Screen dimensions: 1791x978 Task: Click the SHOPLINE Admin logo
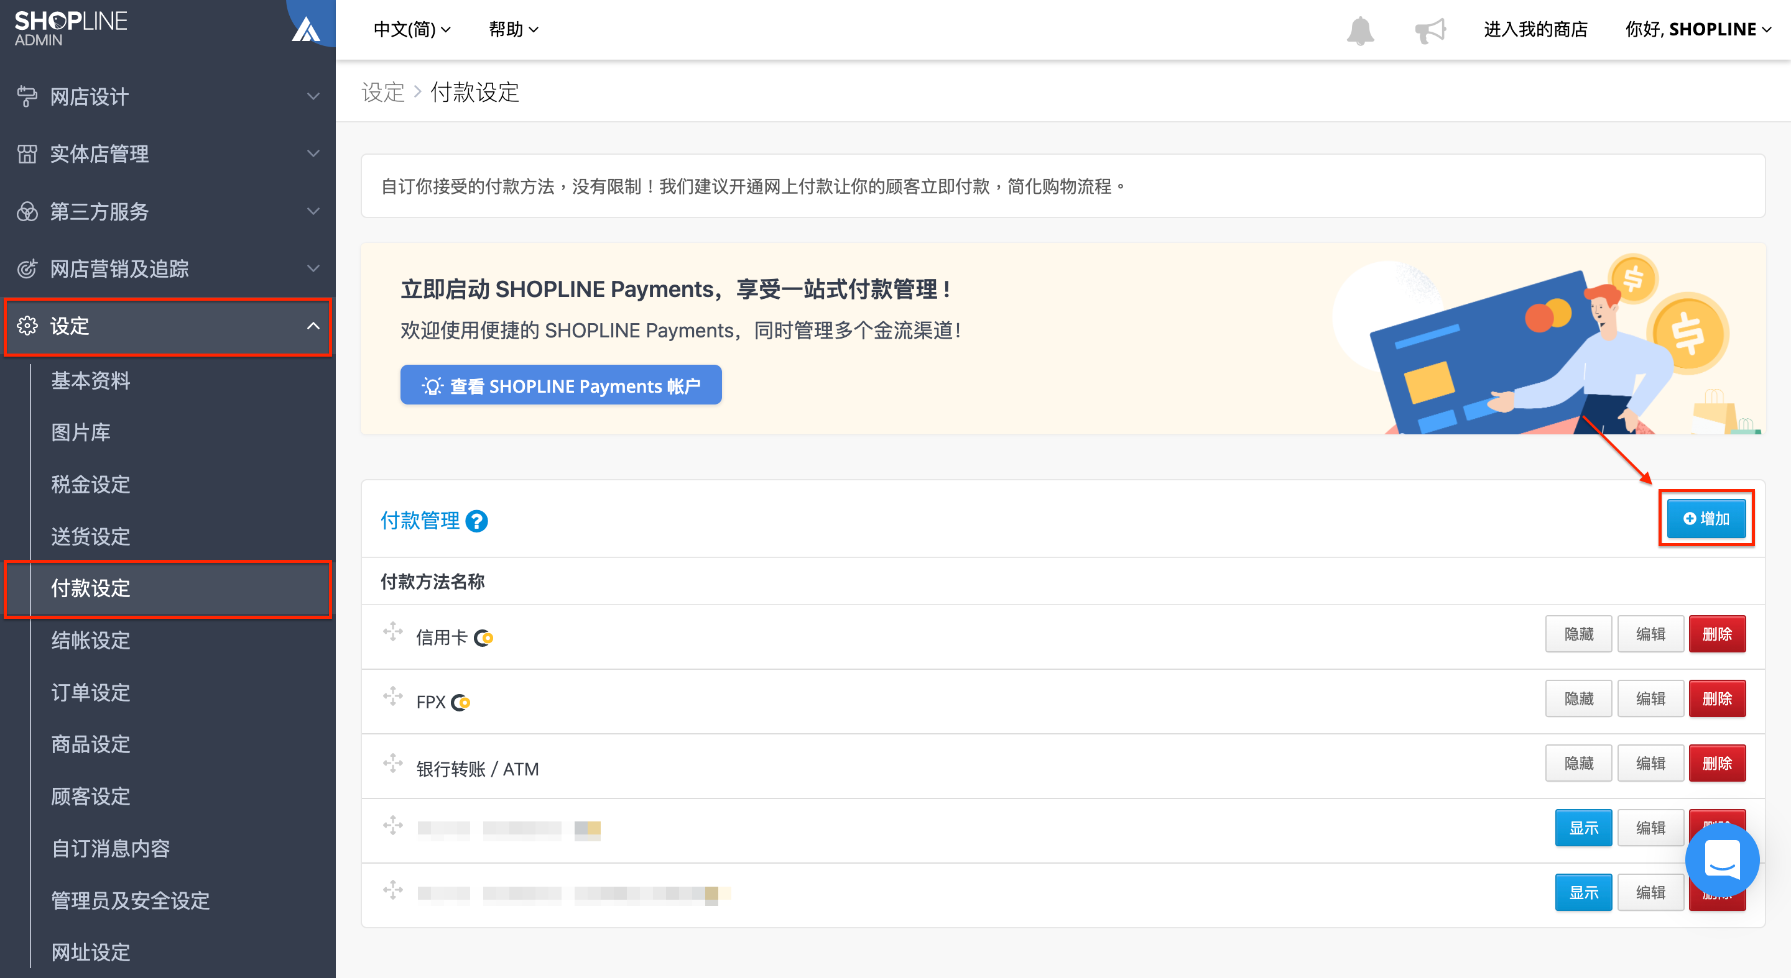coord(70,29)
